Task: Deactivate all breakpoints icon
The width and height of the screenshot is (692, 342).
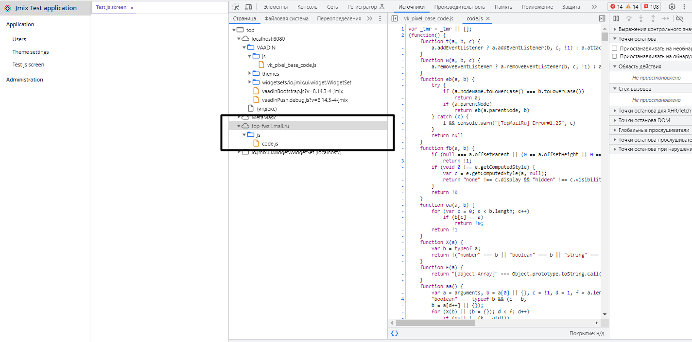Action: 680,18
